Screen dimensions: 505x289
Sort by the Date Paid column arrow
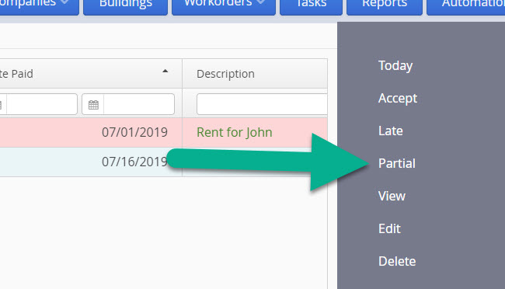[x=165, y=71]
